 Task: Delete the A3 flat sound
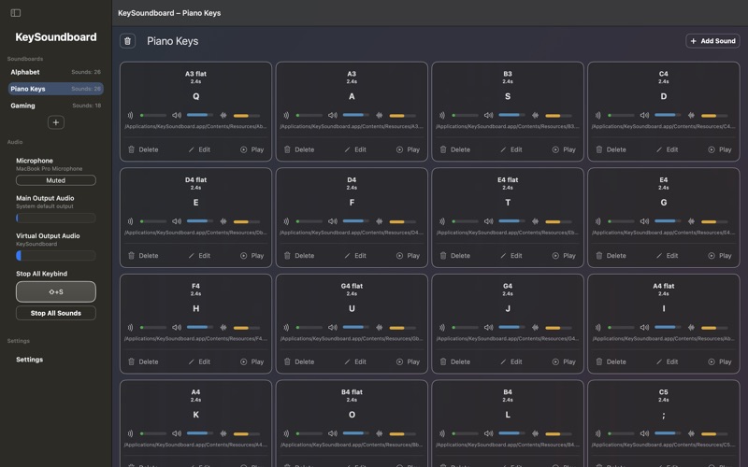[143, 149]
